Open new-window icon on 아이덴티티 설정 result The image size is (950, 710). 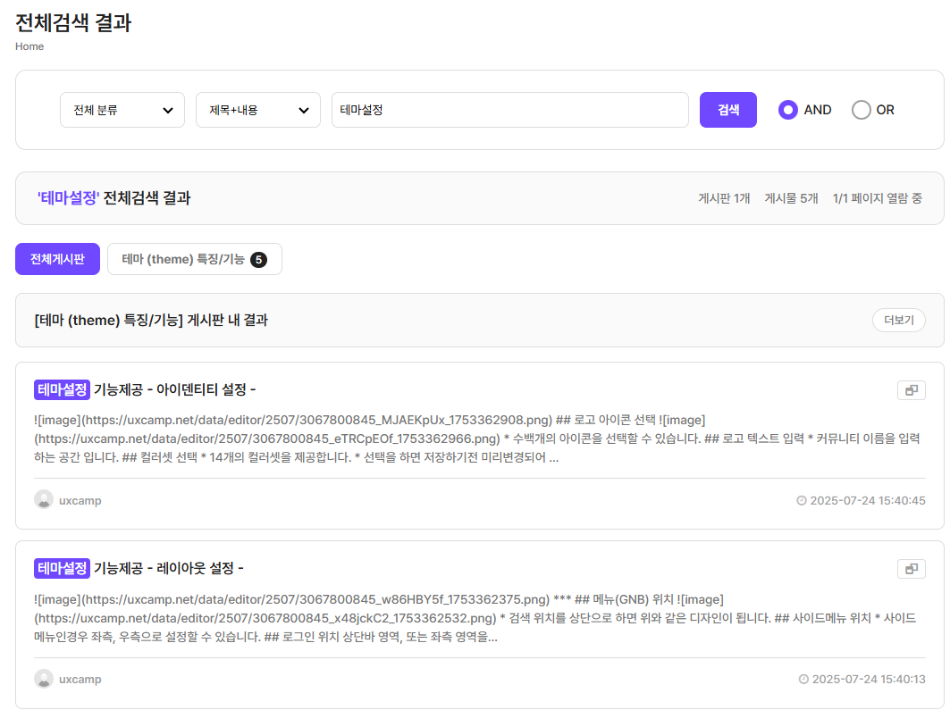[x=911, y=390]
